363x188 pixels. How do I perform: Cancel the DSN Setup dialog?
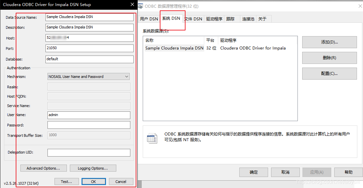click(121, 182)
